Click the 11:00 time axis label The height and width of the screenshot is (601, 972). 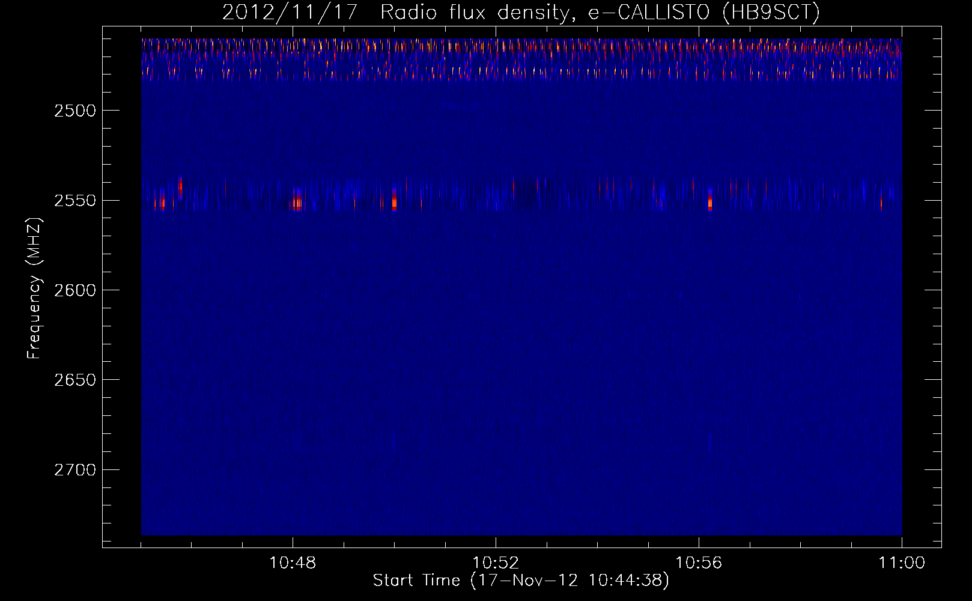(902, 563)
